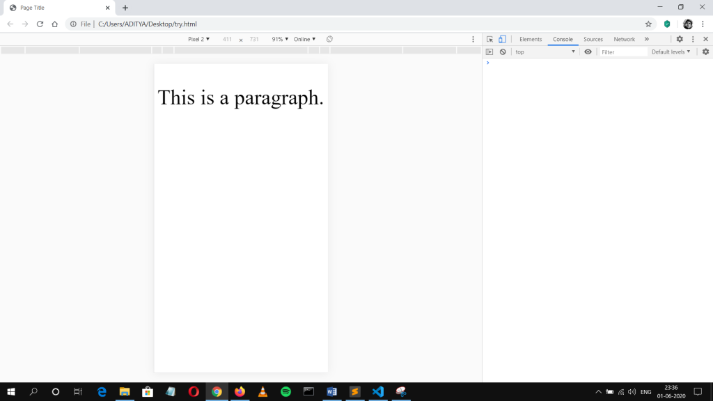Switch to the Elements tab

click(x=531, y=40)
